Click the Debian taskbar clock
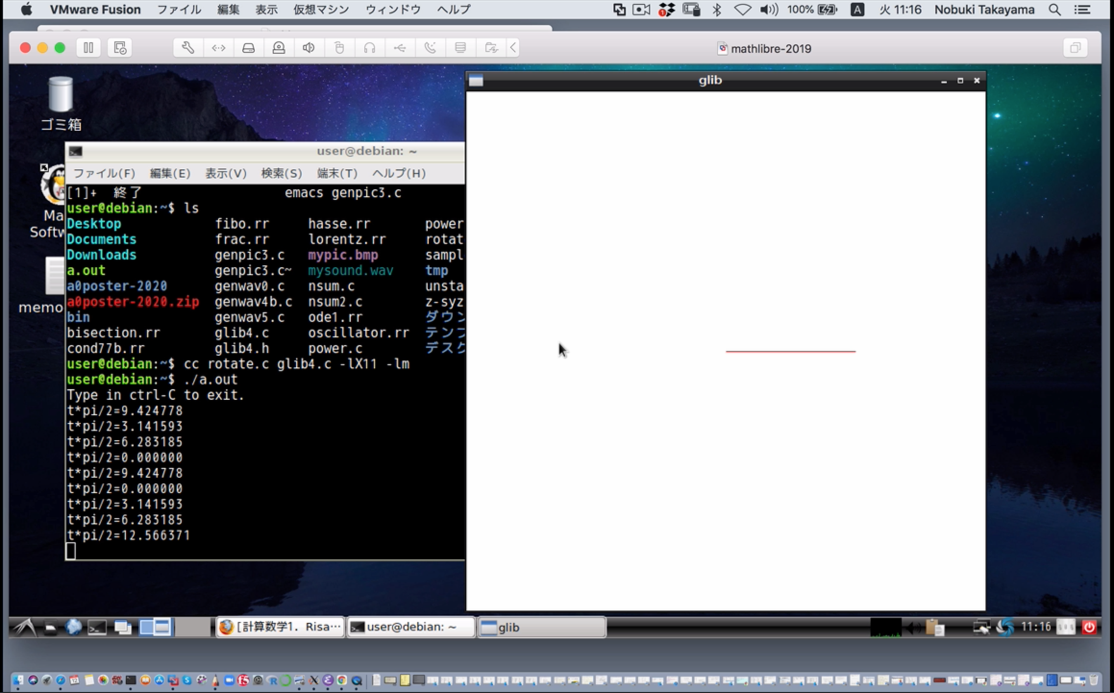1114x693 pixels. click(1036, 627)
